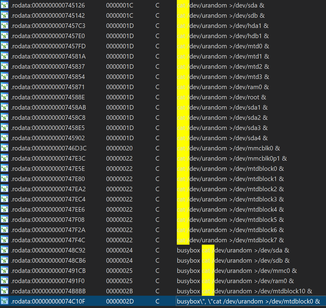Image resolution: width=326 pixels, height=308 pixels.
Task: Click the icon next to address 0000000000745871
Action: (5, 87)
